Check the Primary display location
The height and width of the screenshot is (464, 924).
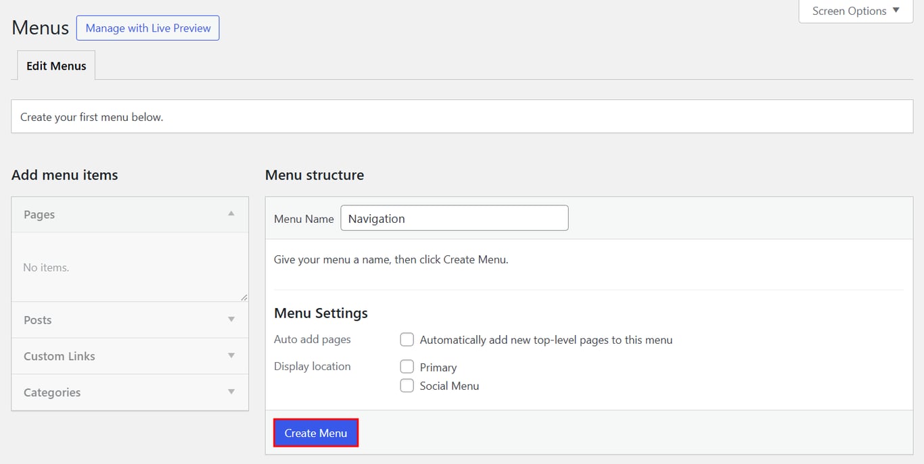(407, 366)
